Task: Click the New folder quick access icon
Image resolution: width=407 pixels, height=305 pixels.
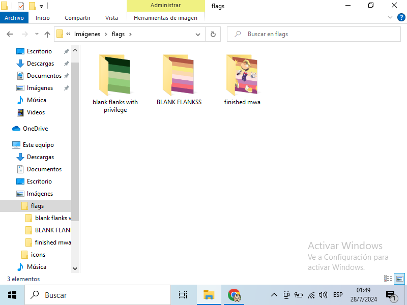Action: click(x=32, y=6)
